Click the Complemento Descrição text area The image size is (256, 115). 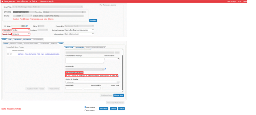[85, 60]
